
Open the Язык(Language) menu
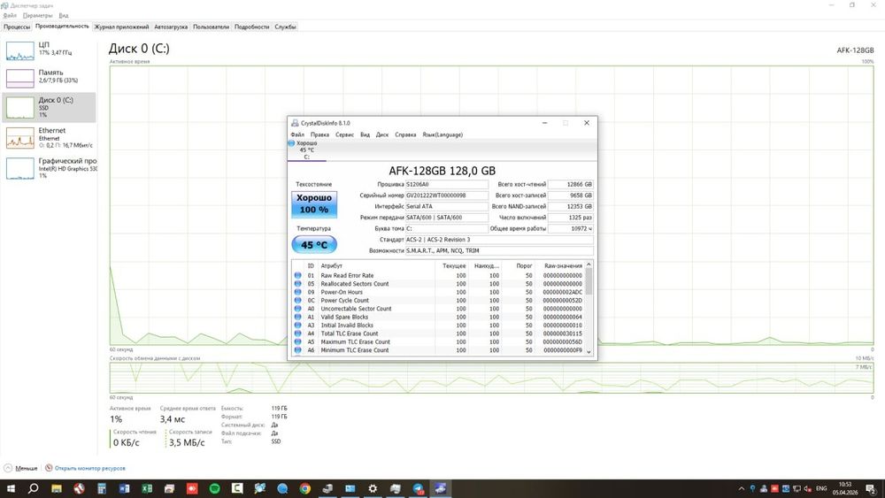pos(442,134)
